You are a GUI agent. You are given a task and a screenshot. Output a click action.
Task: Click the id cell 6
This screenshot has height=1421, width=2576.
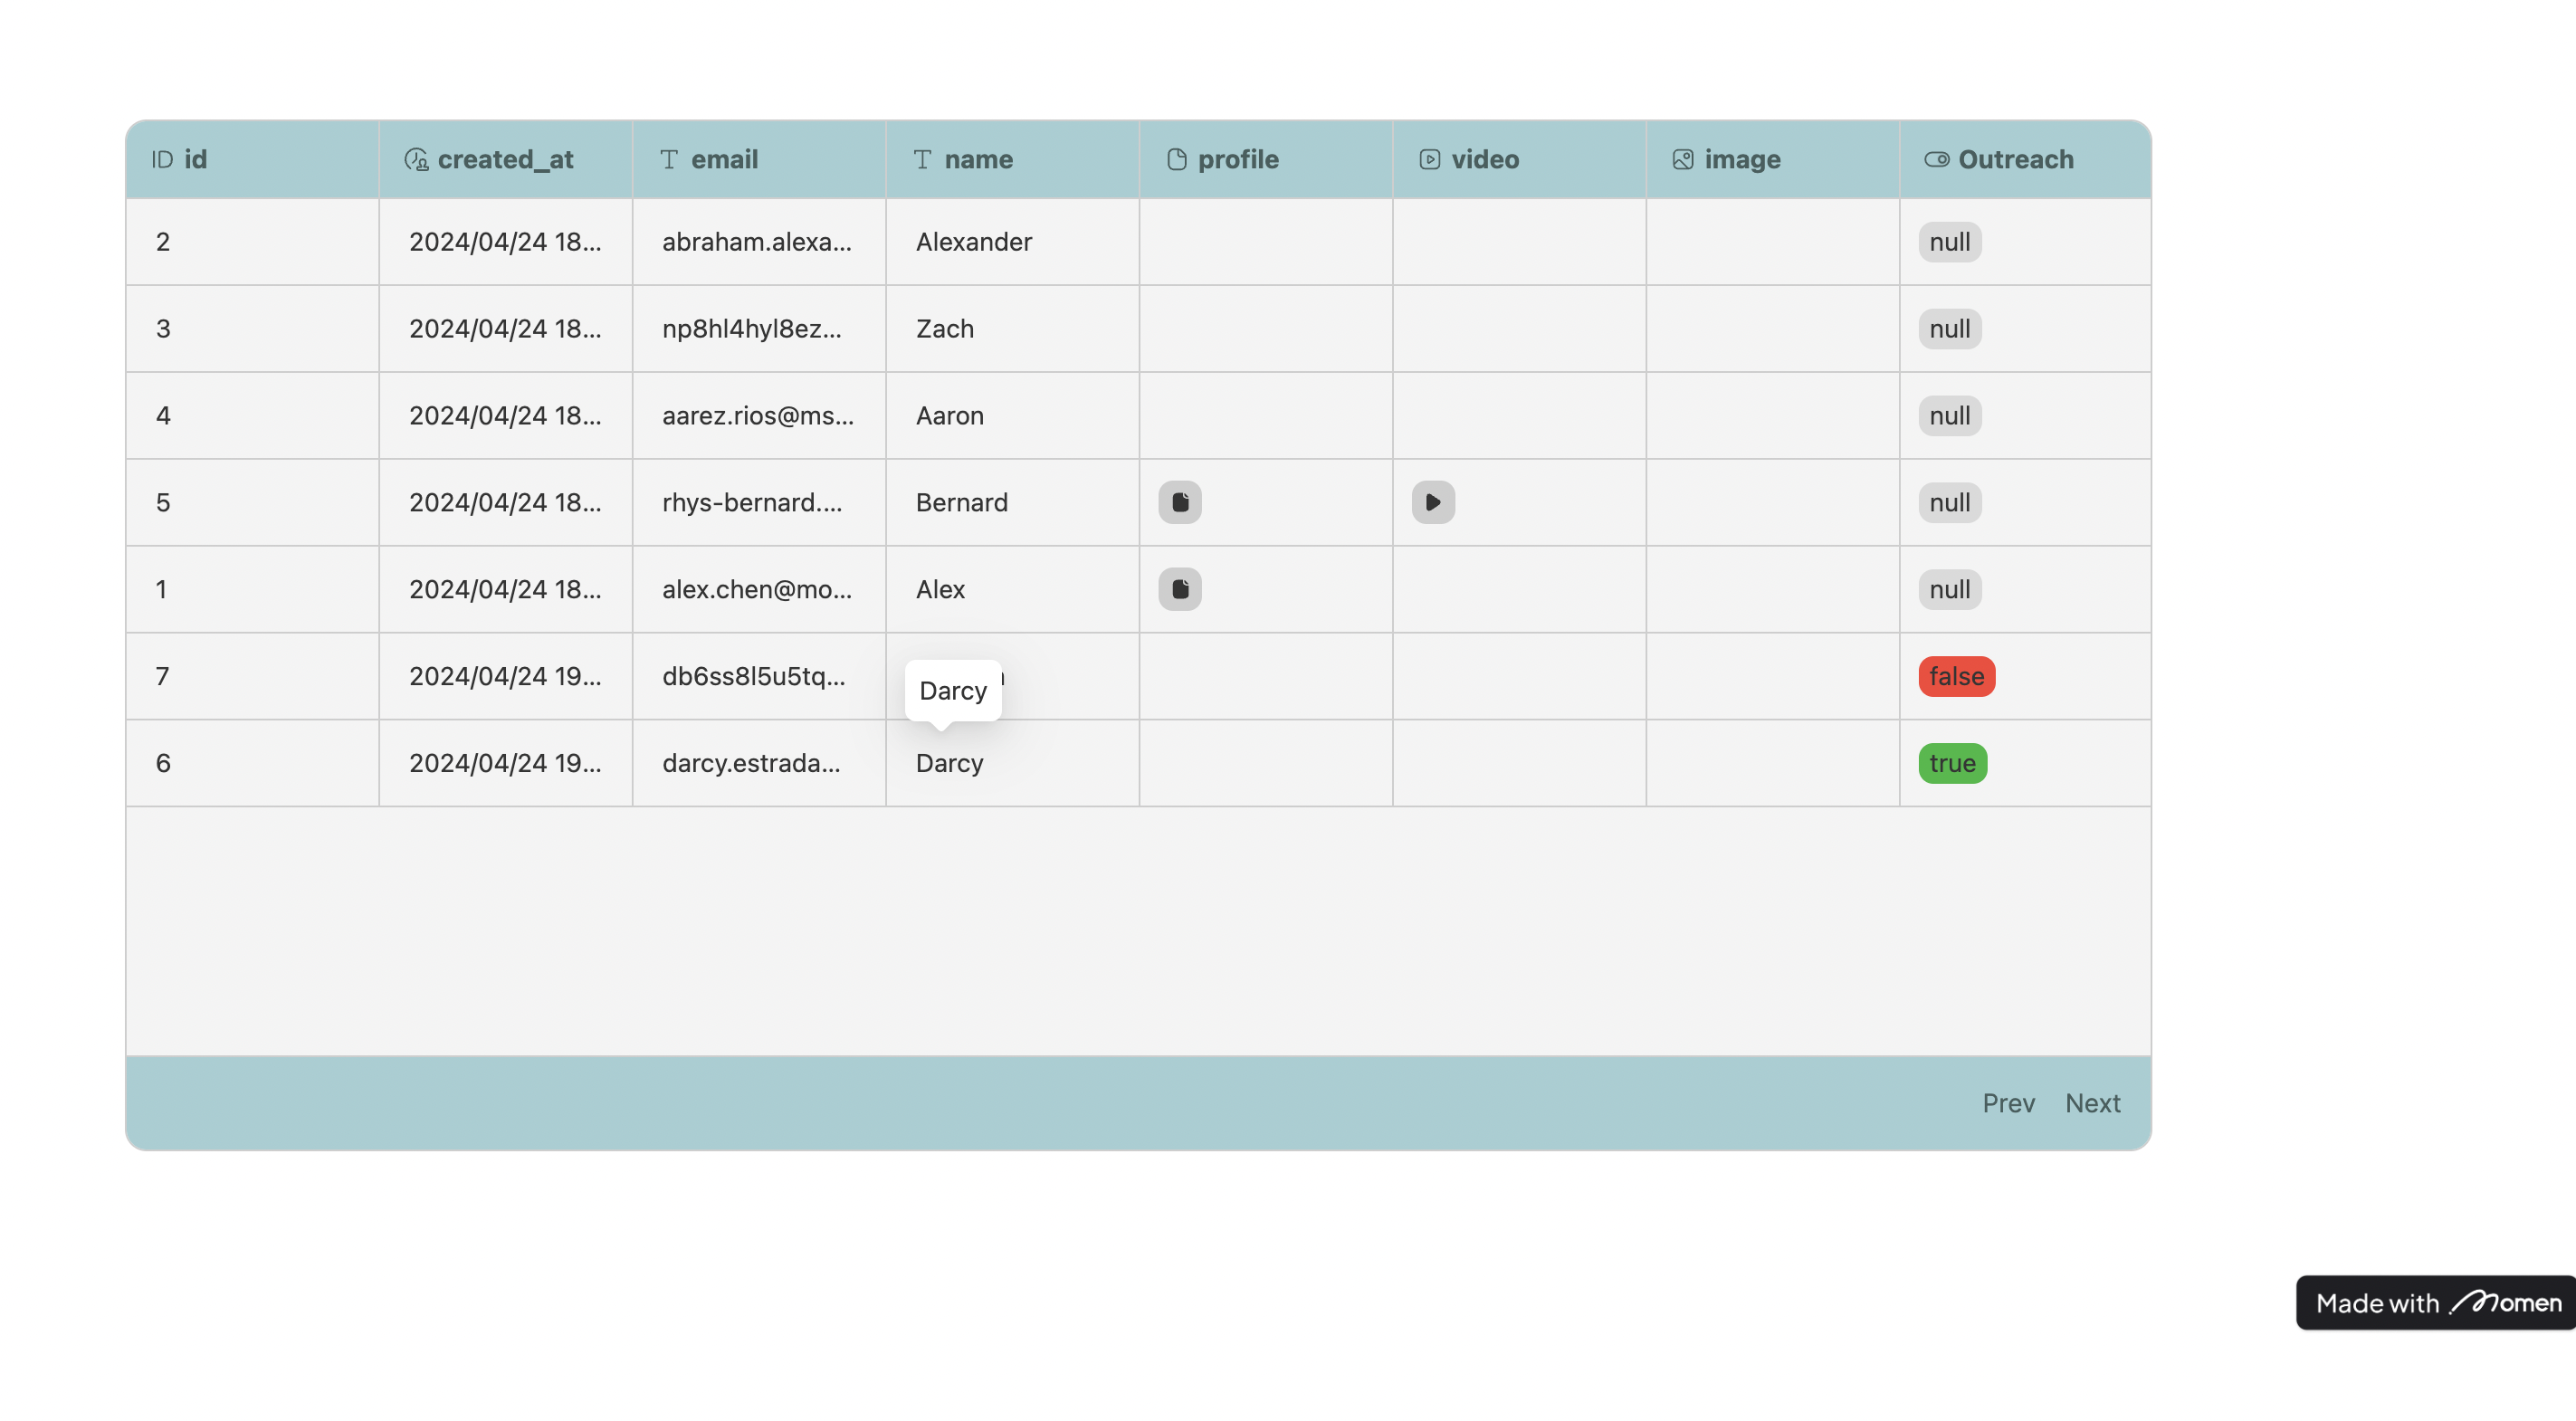pyautogui.click(x=253, y=763)
